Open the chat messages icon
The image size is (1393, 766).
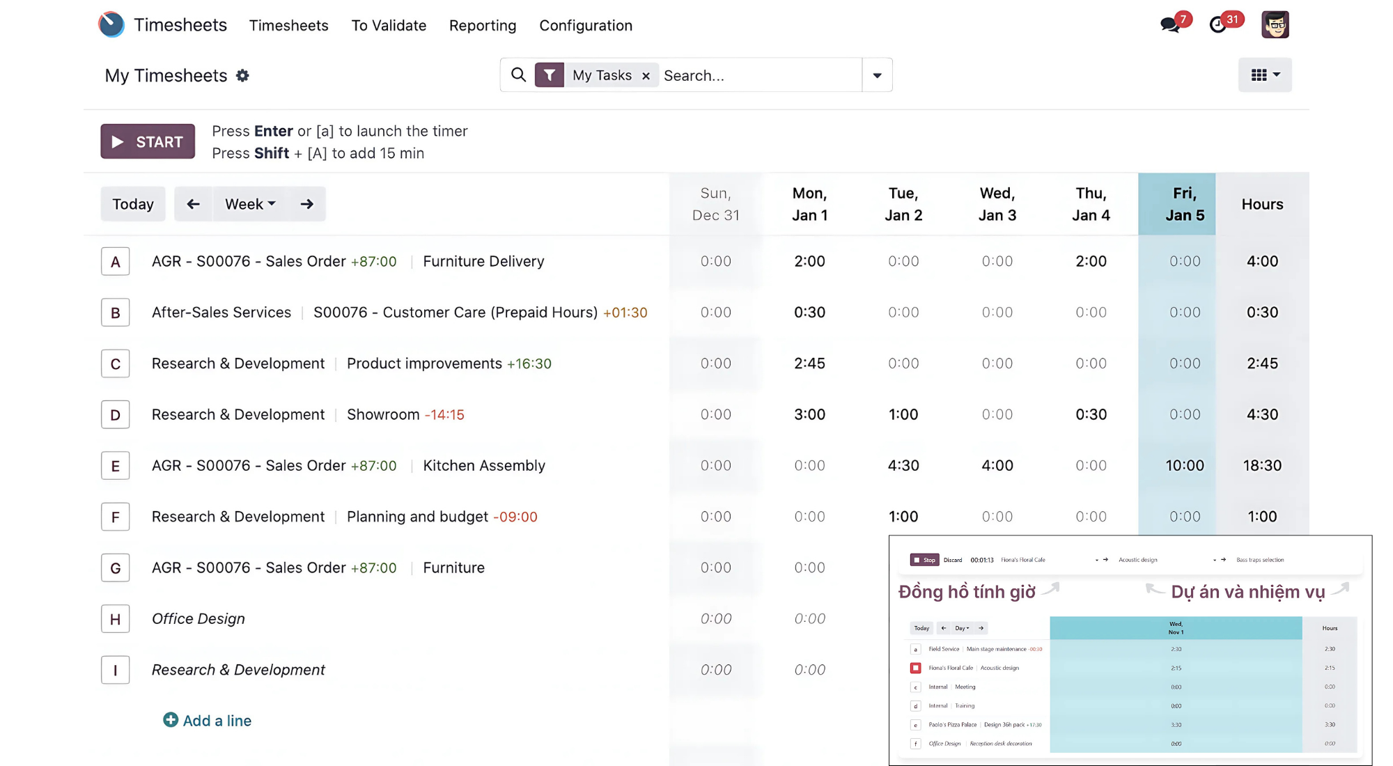pyautogui.click(x=1171, y=25)
